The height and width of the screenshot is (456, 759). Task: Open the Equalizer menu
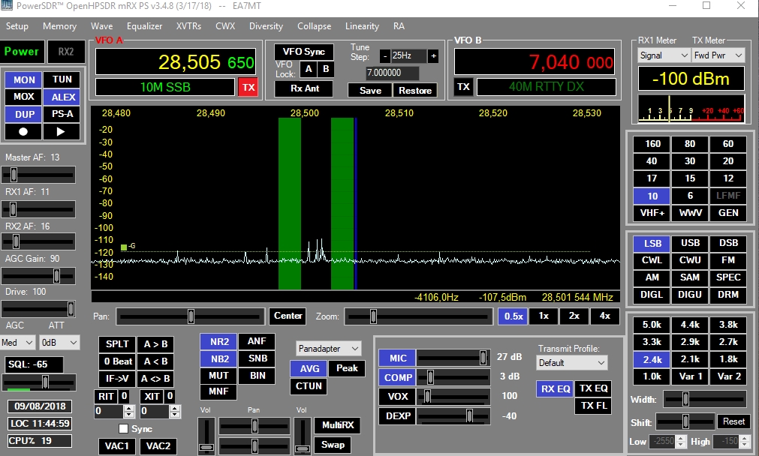coord(144,26)
